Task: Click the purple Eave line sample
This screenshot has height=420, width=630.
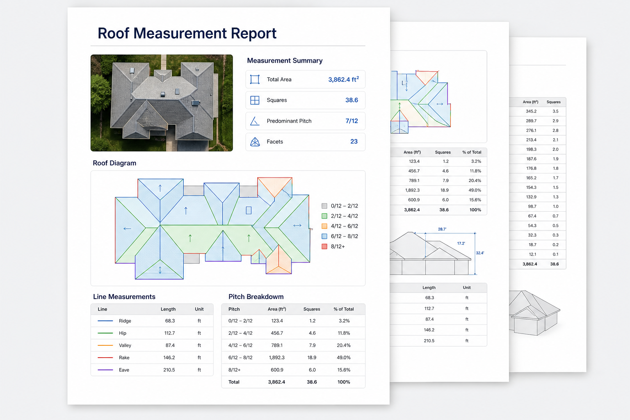Action: 105,370
